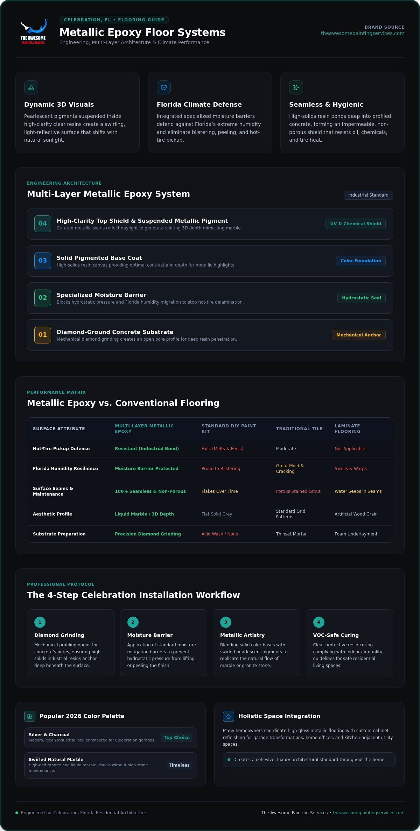Screen dimensions: 420x831
Task: Click the flask icon above Dynamic 3D Visuals
Action: 31,87
